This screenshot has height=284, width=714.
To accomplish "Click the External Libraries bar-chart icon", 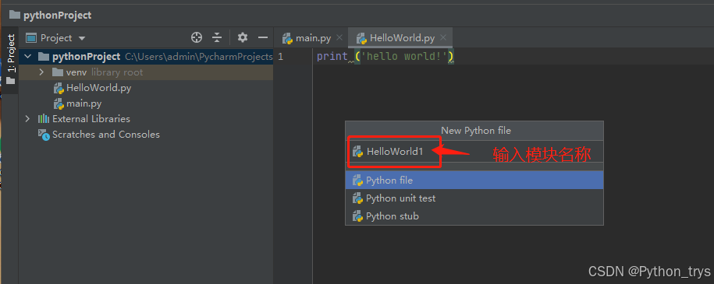I will tap(44, 119).
